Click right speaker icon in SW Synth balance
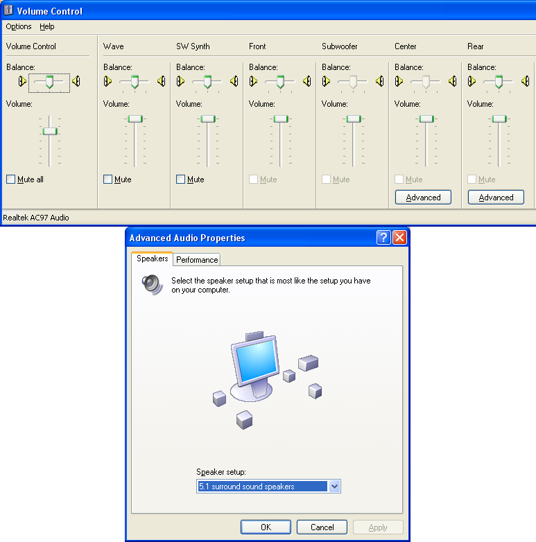 (234, 81)
